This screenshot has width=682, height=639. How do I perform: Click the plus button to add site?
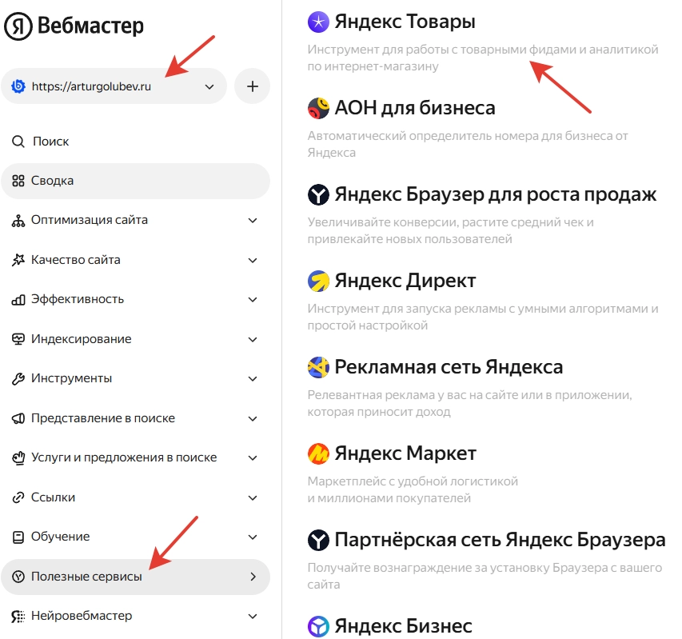click(x=253, y=86)
